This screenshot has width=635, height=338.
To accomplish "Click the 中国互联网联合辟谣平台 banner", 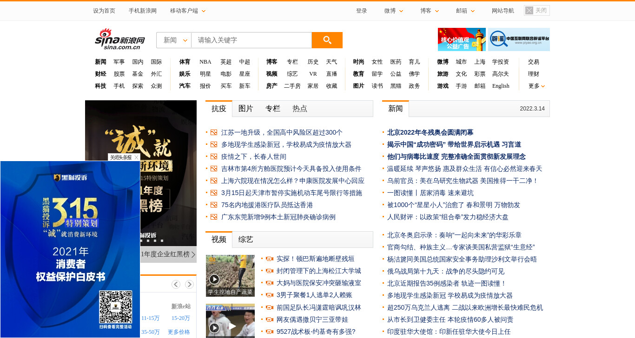I will 519,39.
